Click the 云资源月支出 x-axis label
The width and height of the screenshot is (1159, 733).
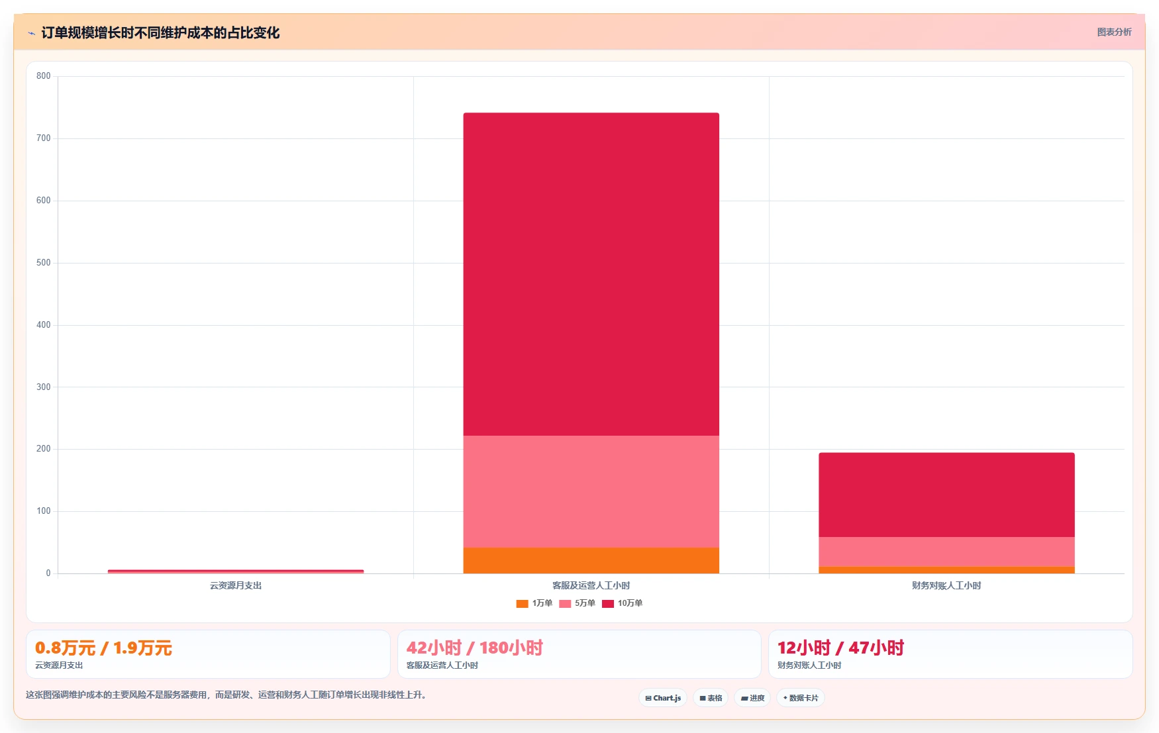click(x=236, y=585)
